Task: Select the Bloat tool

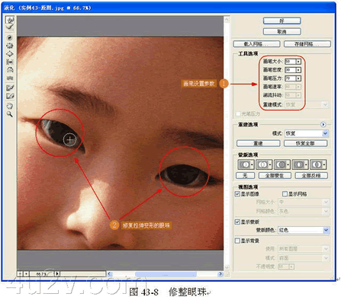Action: click(x=10, y=54)
